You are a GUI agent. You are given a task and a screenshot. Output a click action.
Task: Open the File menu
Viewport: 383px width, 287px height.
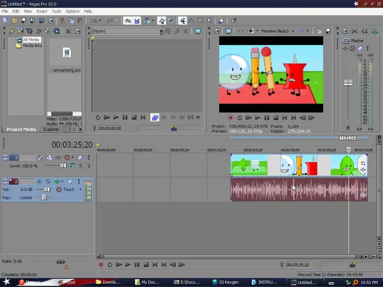[5, 11]
